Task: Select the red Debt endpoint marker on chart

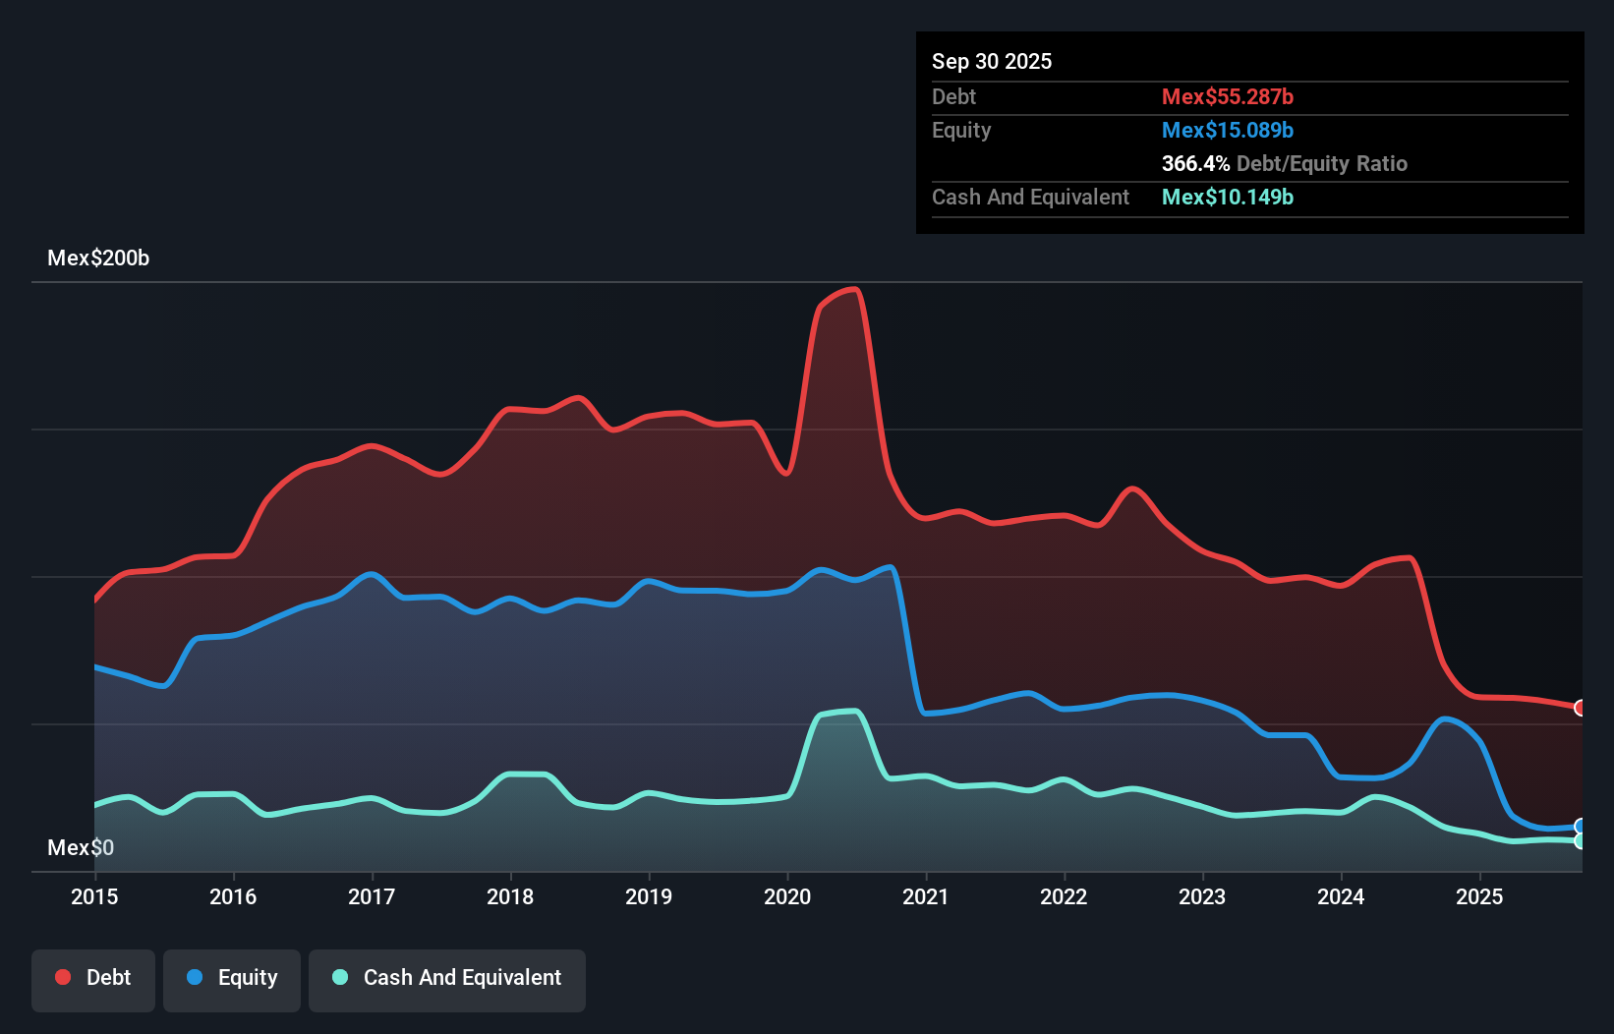Action: (x=1580, y=707)
